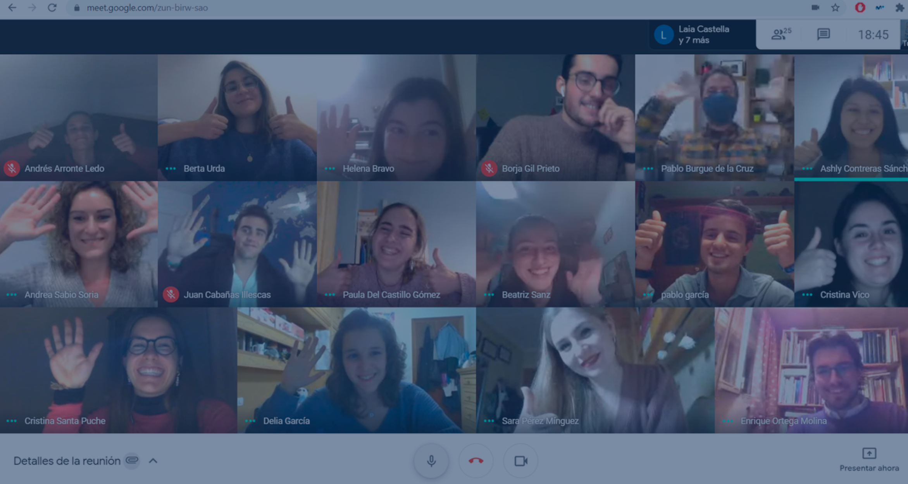The image size is (908, 484).
Task: Go back using the browser back arrow
Action: [12, 8]
